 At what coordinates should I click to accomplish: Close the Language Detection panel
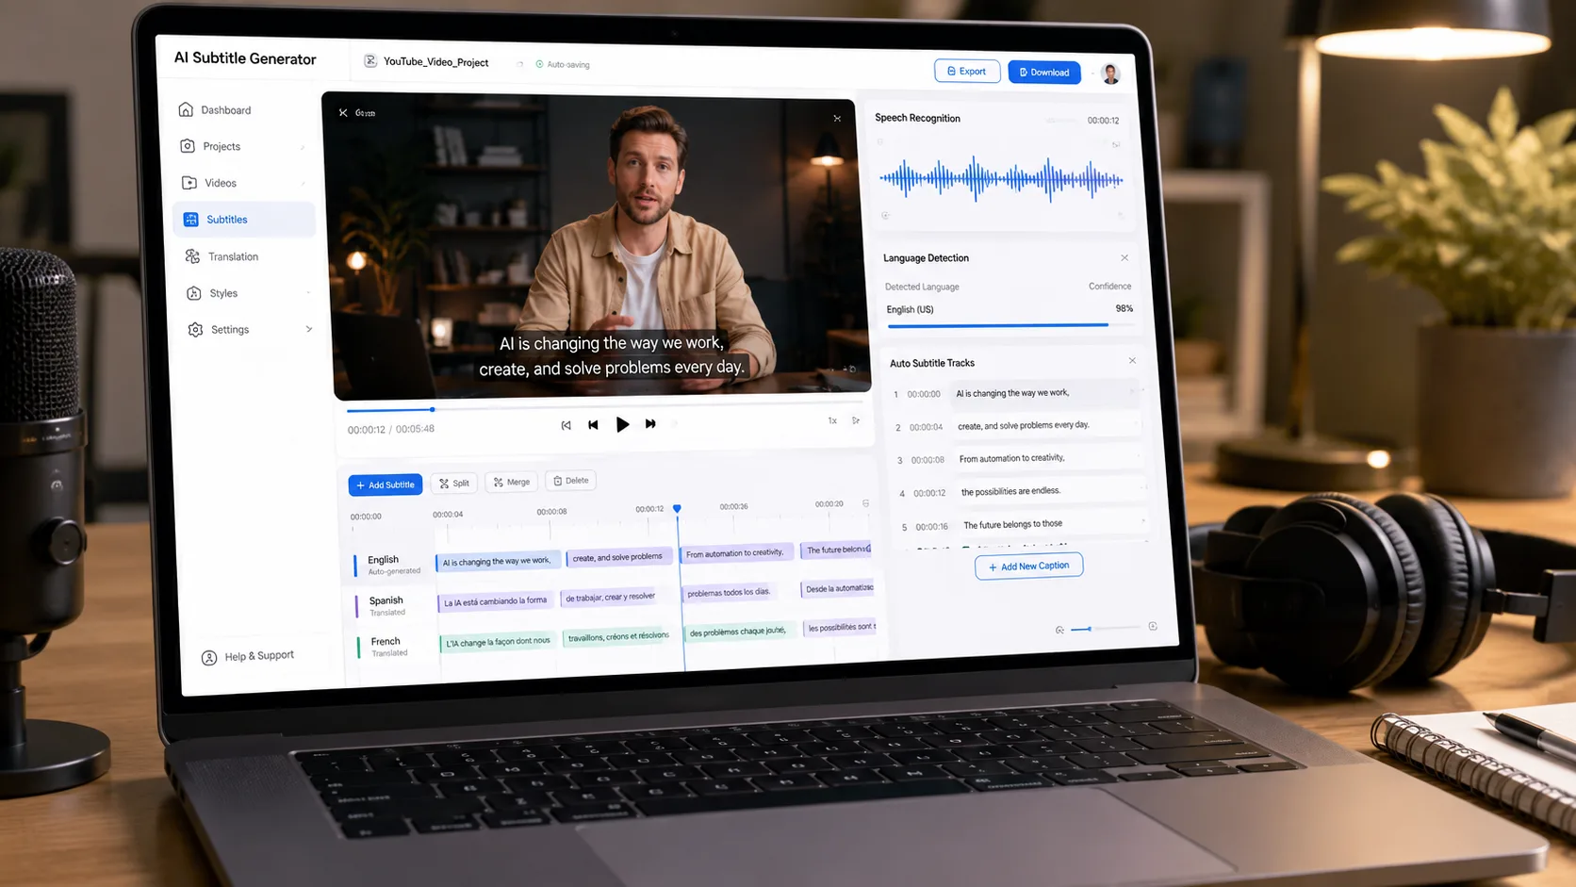pos(1125,257)
